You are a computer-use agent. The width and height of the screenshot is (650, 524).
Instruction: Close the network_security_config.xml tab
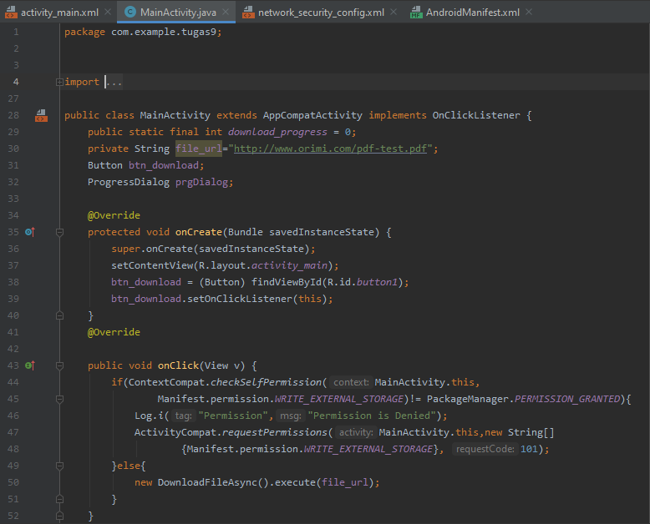(394, 12)
